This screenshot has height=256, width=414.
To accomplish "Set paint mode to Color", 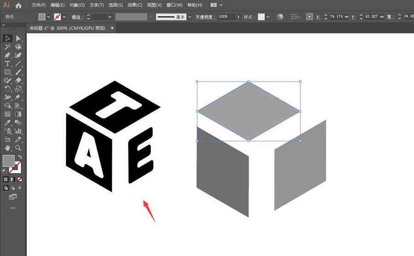I will pos(6,180).
